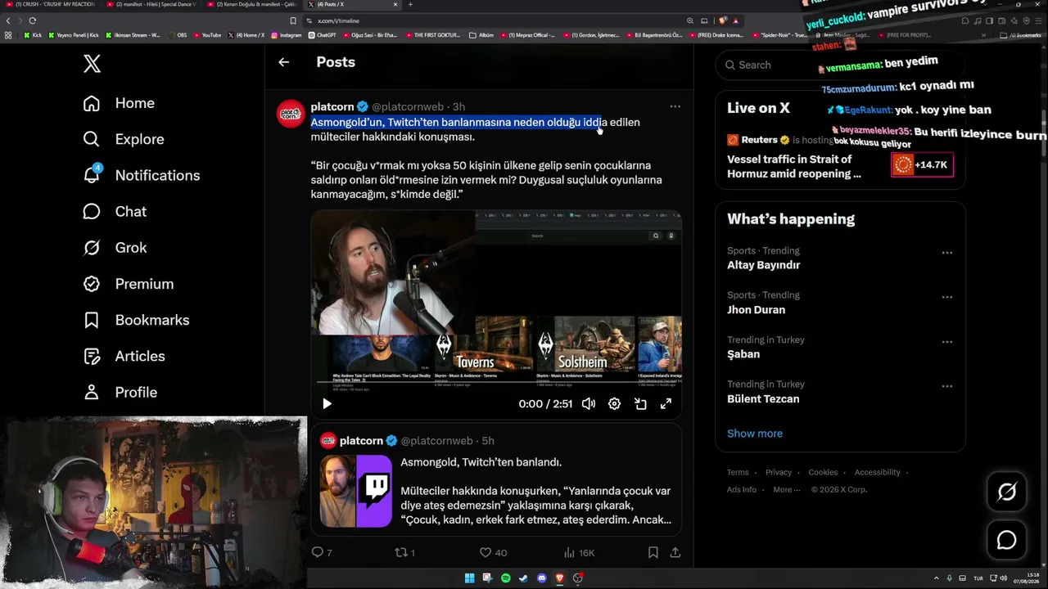The image size is (1048, 589).
Task: Reply to the post with 7 comments
Action: click(x=322, y=552)
